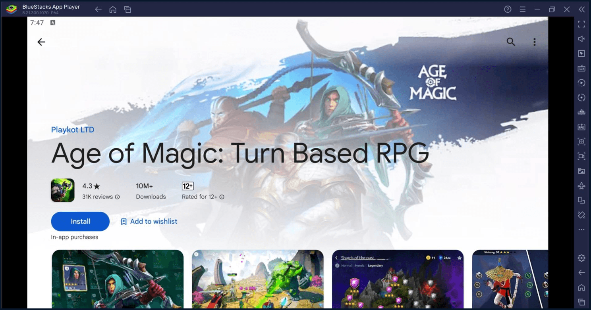Open the multi-instance manager robot icon
Screen dimensions: 591x310
pos(581,112)
